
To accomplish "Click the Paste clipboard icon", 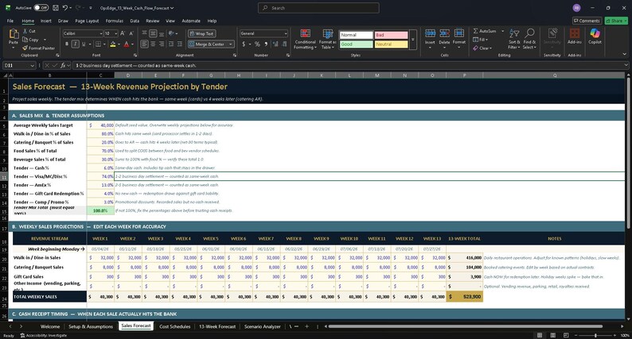I will (x=14, y=35).
